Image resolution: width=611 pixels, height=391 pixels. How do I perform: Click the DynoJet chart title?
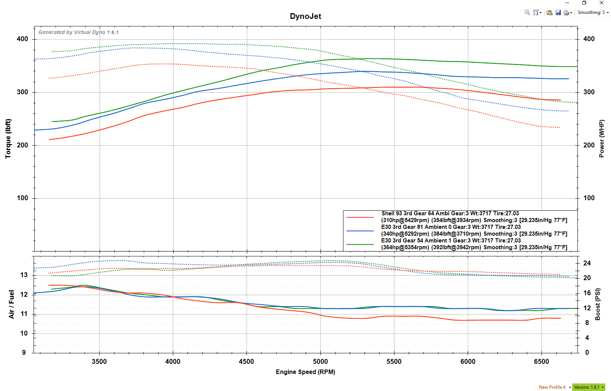[305, 16]
